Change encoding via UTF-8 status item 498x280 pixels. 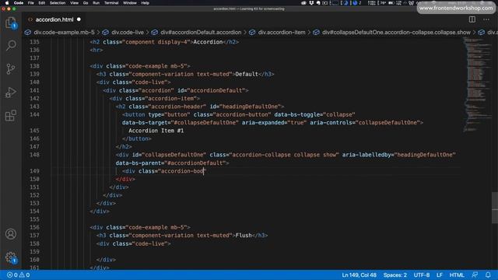click(x=422, y=275)
